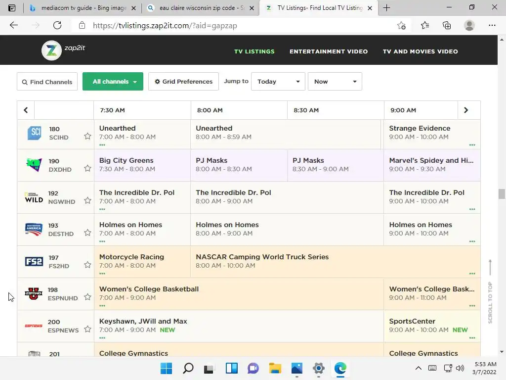The image size is (506, 380).
Task: Open the Destination America logo
Action: click(34, 230)
